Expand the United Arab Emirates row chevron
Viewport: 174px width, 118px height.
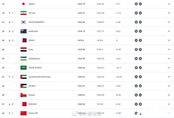click(x=169, y=77)
